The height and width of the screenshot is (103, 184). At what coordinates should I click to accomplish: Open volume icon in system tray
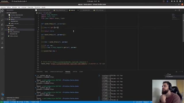coord(175,1)
